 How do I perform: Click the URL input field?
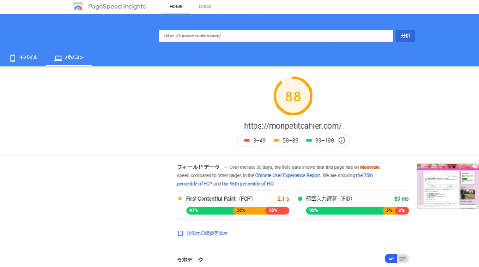click(x=276, y=36)
